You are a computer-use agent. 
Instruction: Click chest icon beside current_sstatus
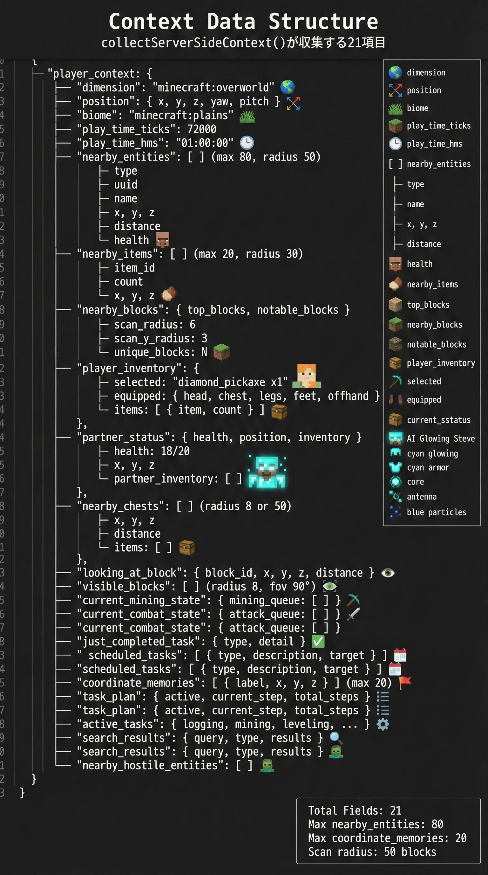click(x=395, y=420)
